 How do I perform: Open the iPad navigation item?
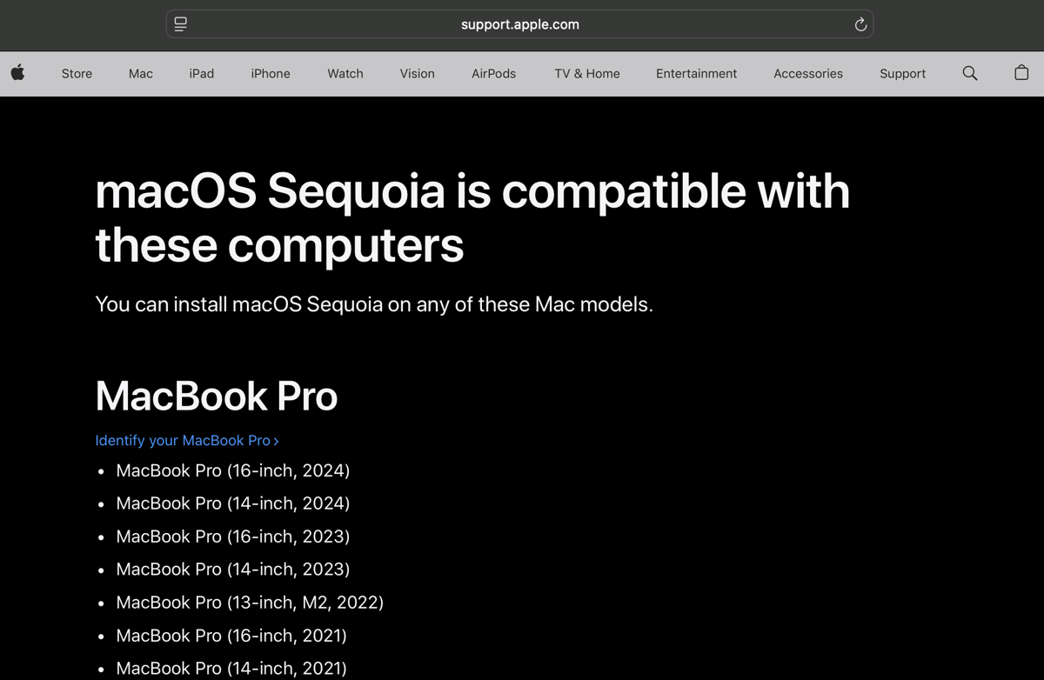coord(201,74)
